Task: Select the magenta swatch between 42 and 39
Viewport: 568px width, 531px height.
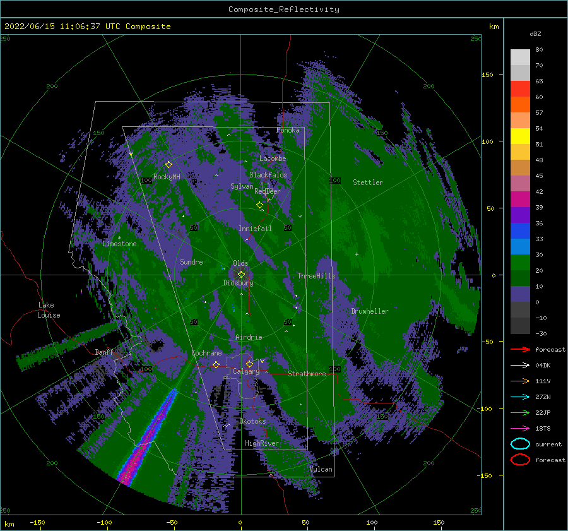Action: 520,199
